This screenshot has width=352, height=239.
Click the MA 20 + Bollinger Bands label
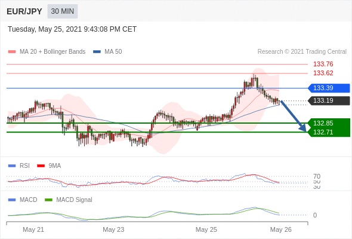click(x=53, y=52)
